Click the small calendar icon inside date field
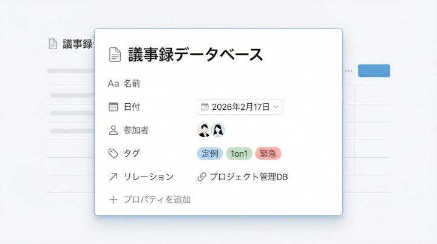The height and width of the screenshot is (244, 437). [x=205, y=107]
